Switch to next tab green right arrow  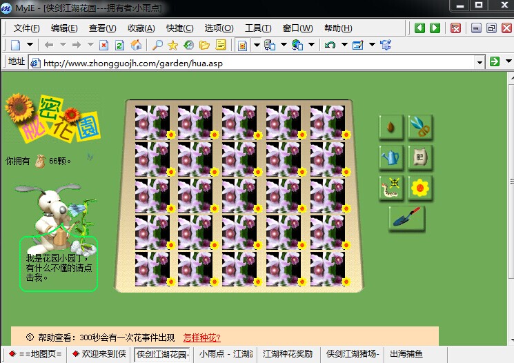click(435, 28)
